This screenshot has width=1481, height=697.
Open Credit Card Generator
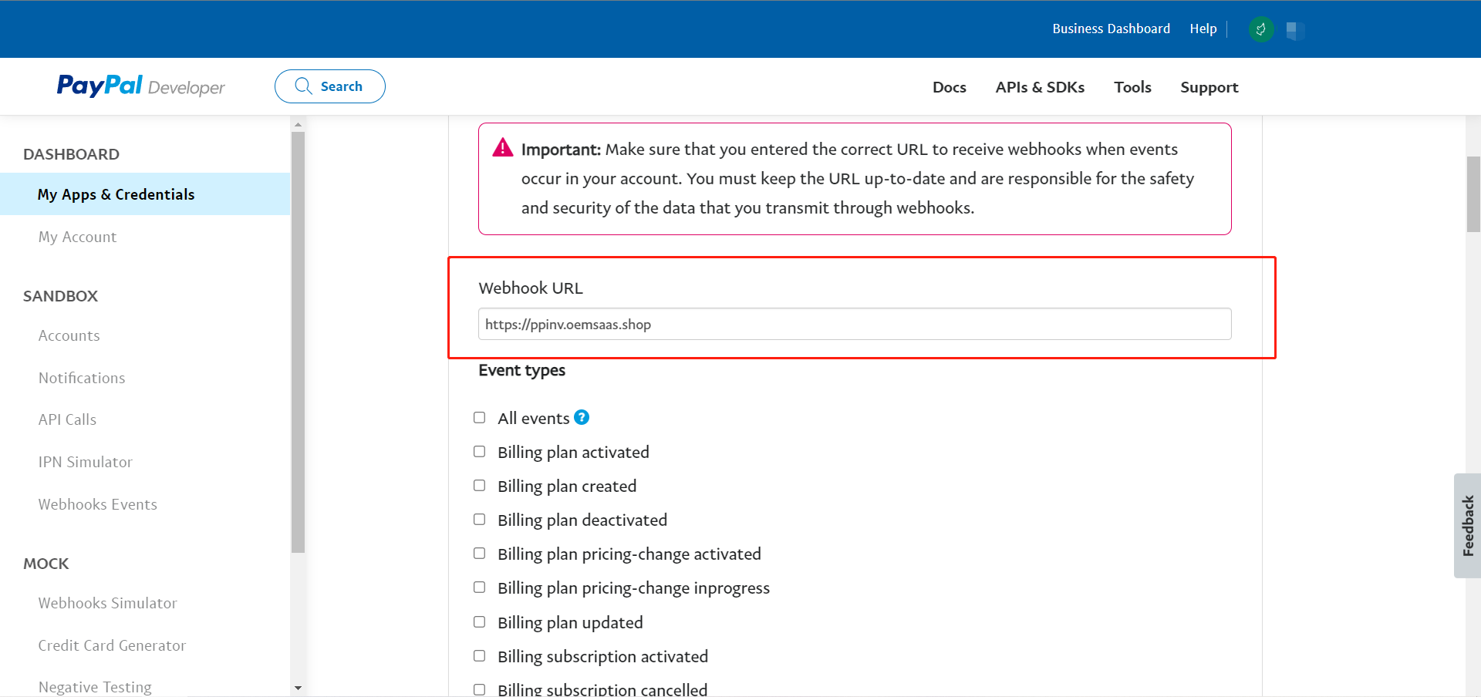point(112,645)
